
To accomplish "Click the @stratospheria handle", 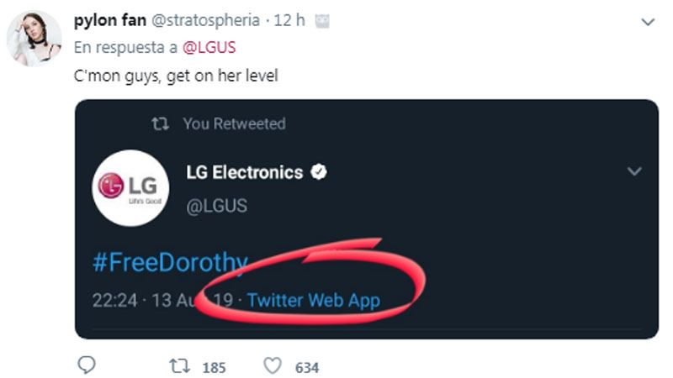I will click(210, 20).
